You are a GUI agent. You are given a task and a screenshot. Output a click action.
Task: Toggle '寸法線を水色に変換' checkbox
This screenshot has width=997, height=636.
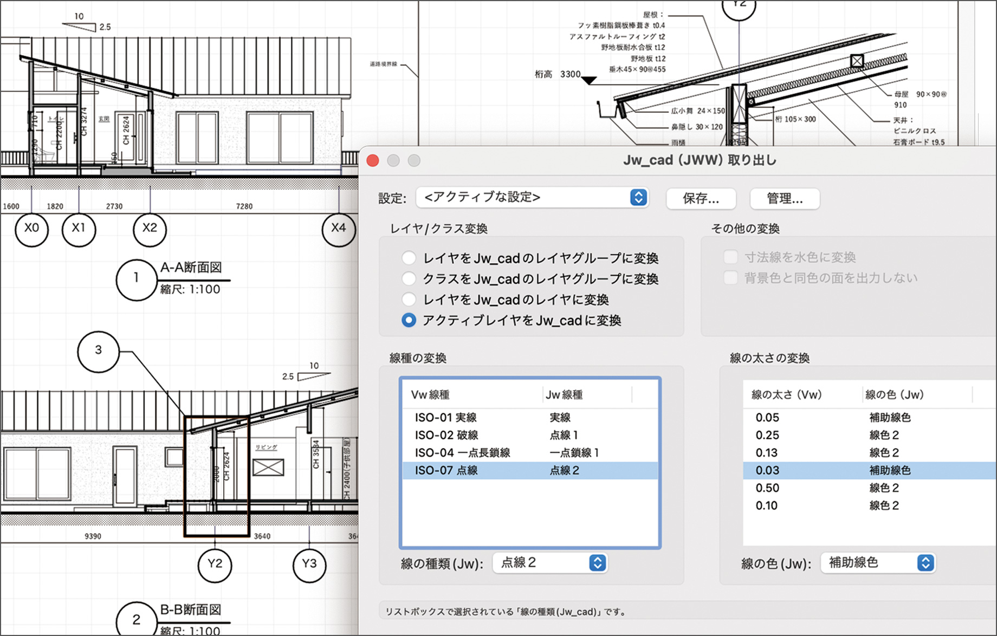[730, 257]
